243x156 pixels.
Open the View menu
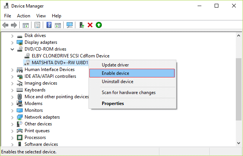(41, 16)
